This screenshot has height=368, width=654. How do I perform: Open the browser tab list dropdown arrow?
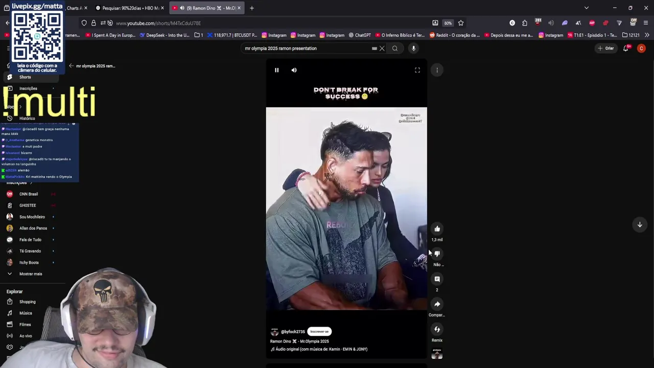[x=587, y=8]
